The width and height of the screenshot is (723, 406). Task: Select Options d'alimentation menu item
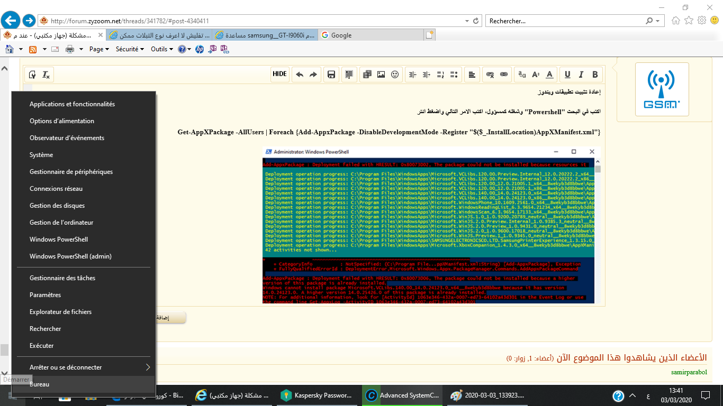84,121
